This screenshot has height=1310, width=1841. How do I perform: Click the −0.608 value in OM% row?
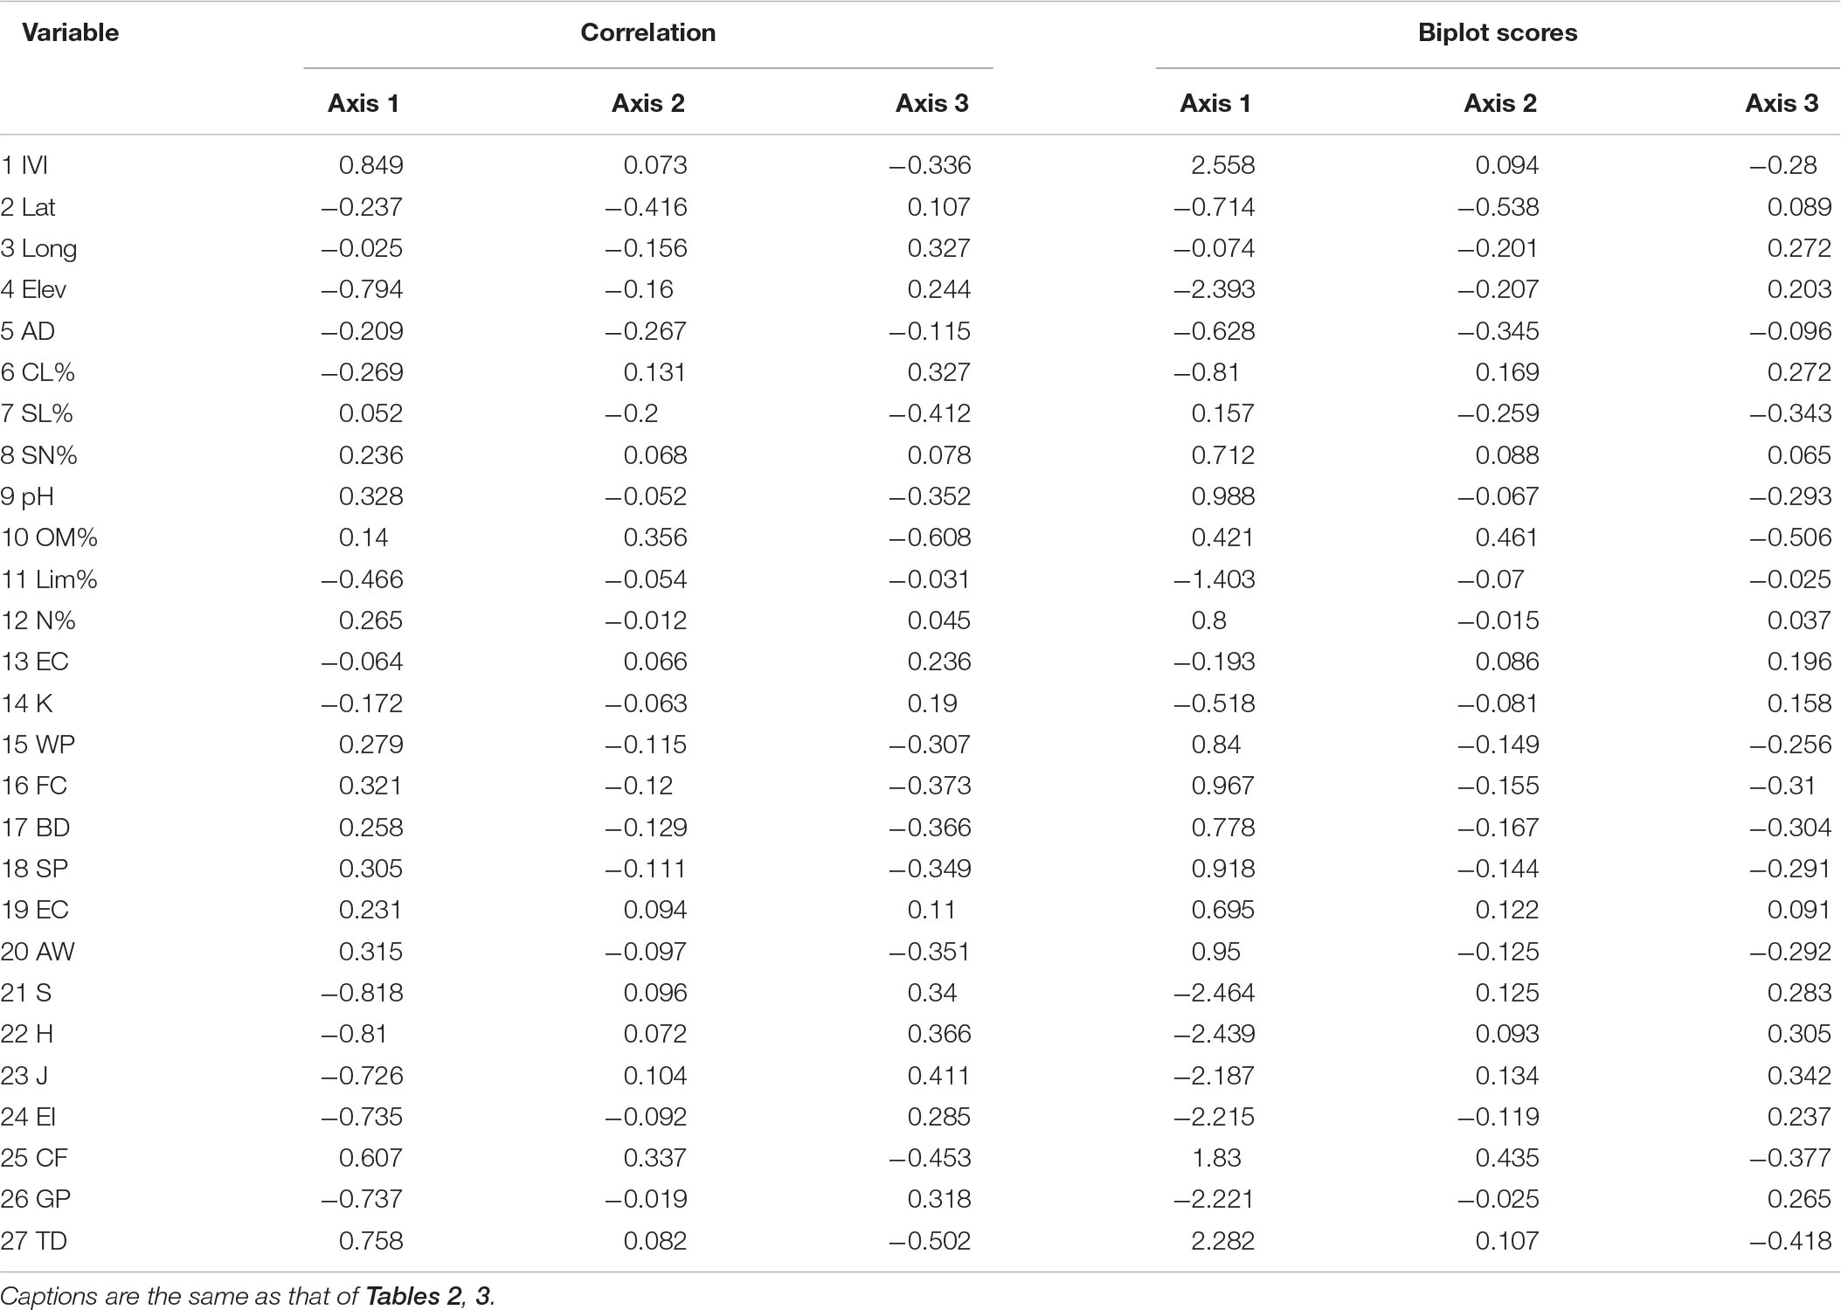(930, 537)
